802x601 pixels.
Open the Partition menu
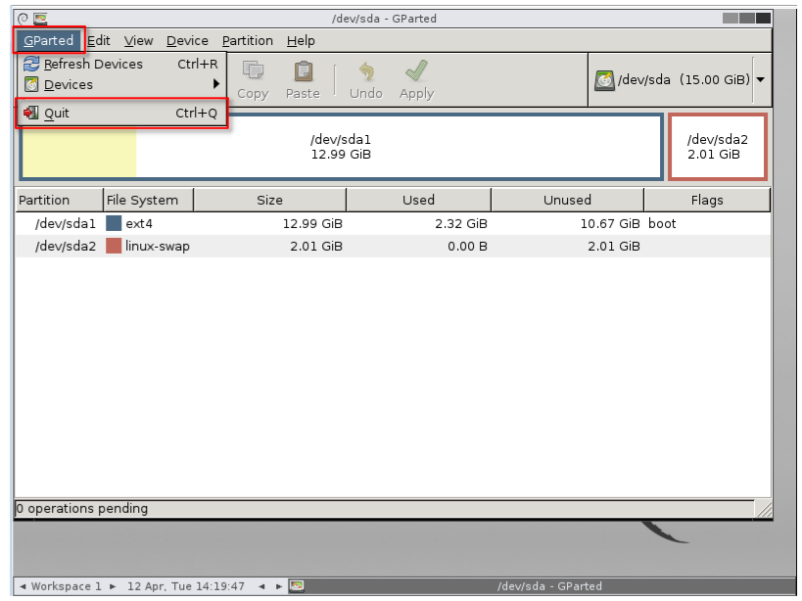248,40
